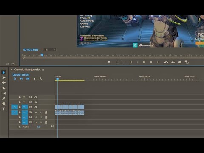Lock audio track A1

[x=20, y=113]
